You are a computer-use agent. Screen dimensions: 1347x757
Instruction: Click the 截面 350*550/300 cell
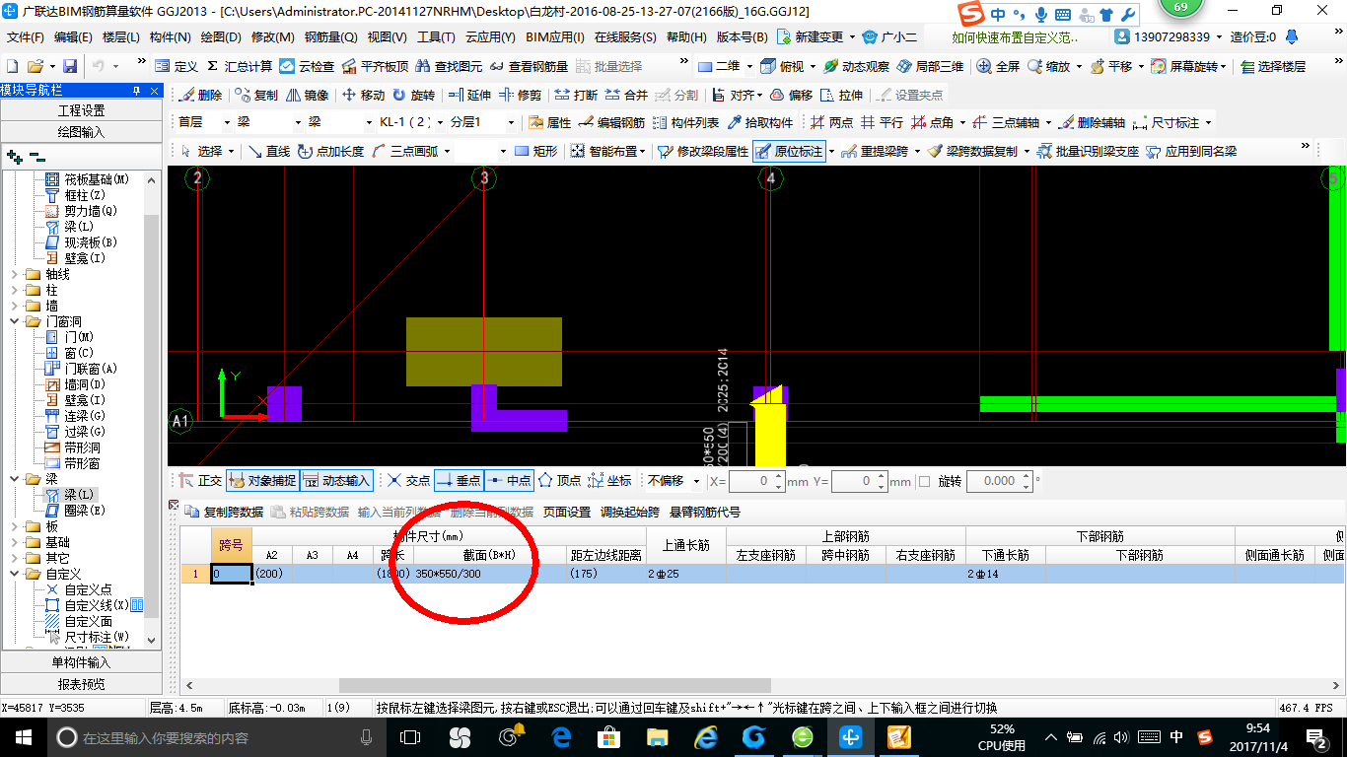click(489, 574)
